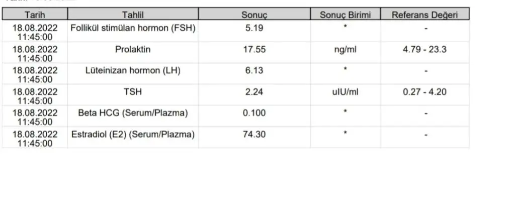Select the Beta HCG result 0.100
Screen dimensions: 515x217
tap(254, 113)
